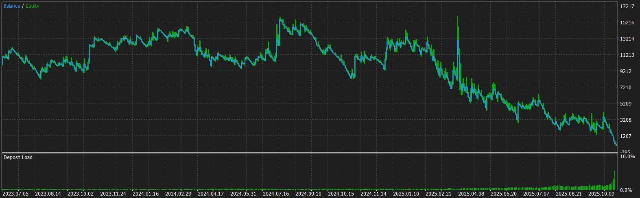Click the 2023.11.24 date label
Screen dimensions: 640x198
[x=113, y=194]
